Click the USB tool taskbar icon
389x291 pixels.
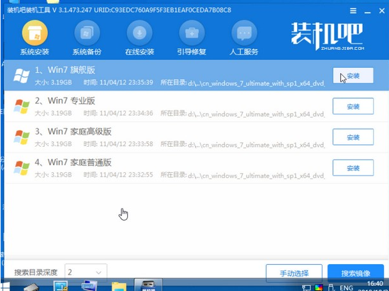click(148, 285)
